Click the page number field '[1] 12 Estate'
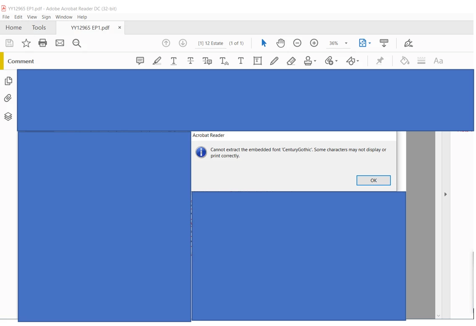This screenshot has width=476, height=326. click(x=211, y=43)
